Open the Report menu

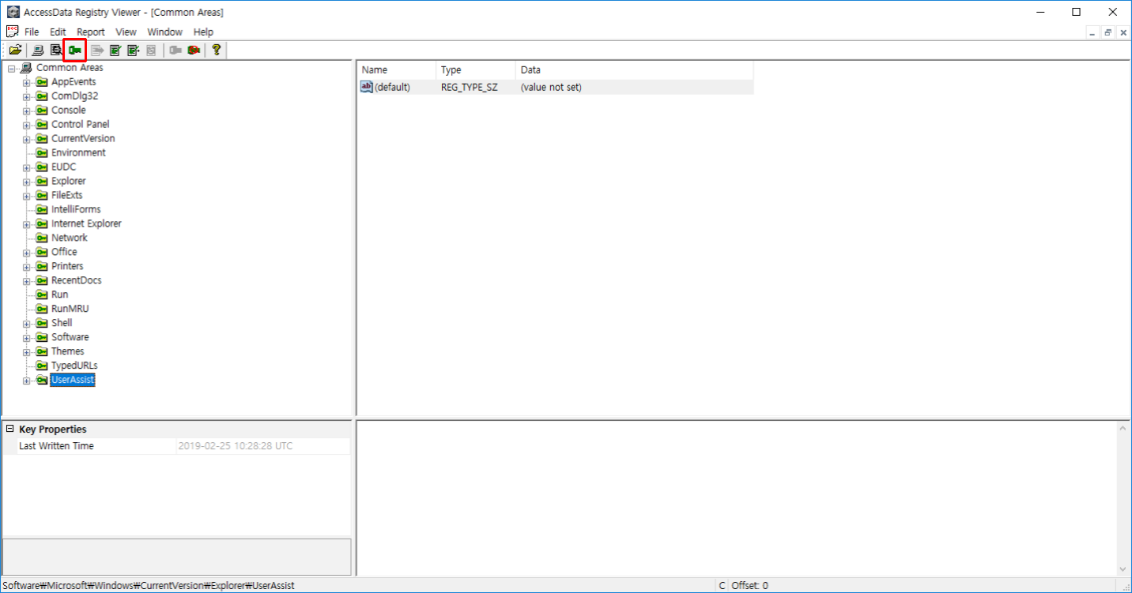[91, 32]
